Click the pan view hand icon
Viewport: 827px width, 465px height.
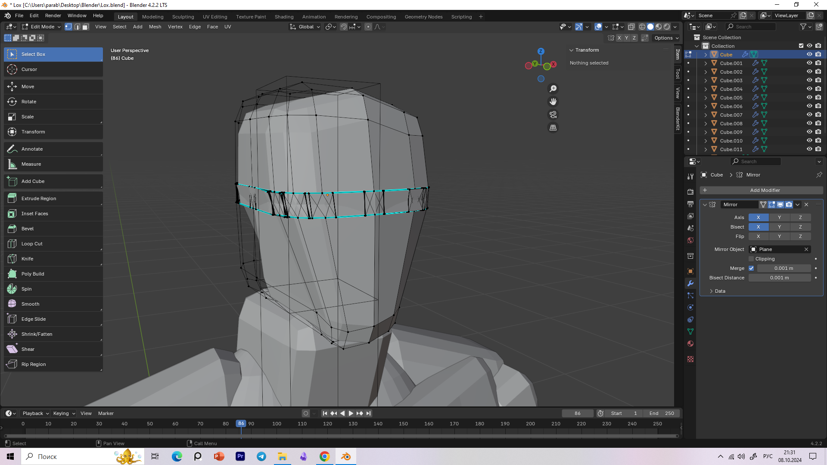coord(553,102)
